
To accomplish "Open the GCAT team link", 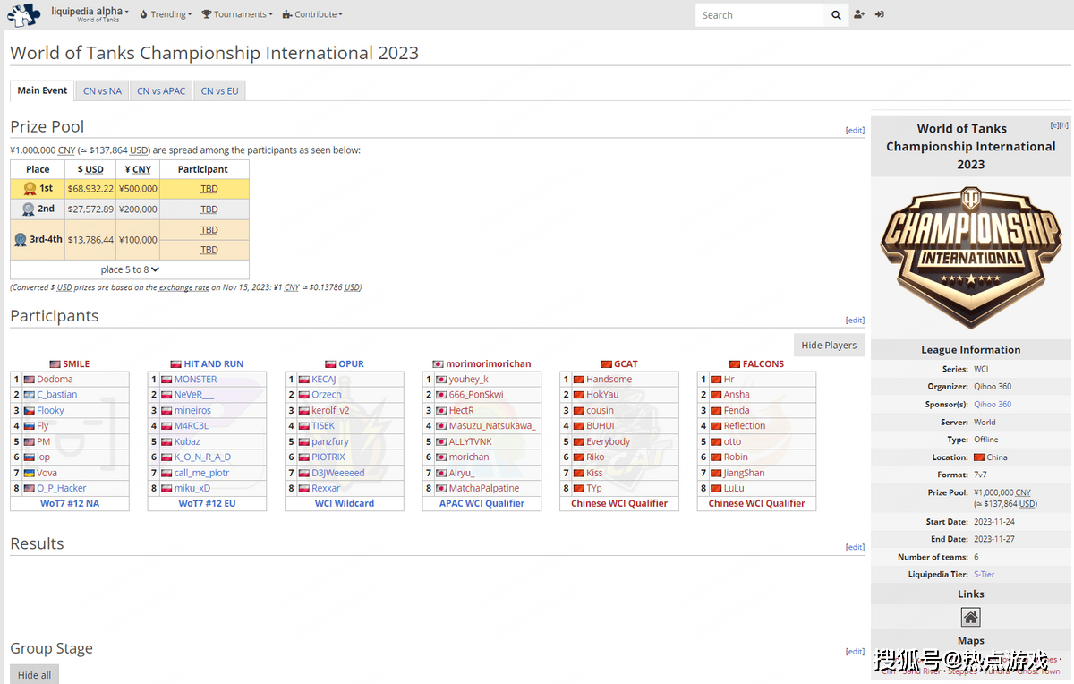I will pos(626,364).
